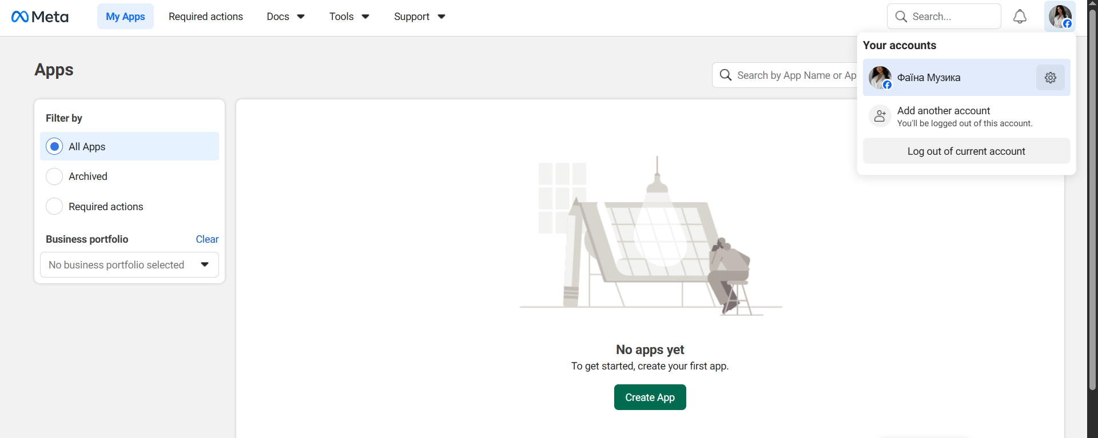Click the Add another account person icon

tap(880, 116)
